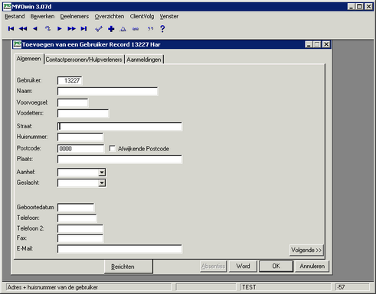376x294 pixels.
Task: Switch to Contactpersonen/Hulpverleners tab
Action: click(x=84, y=60)
